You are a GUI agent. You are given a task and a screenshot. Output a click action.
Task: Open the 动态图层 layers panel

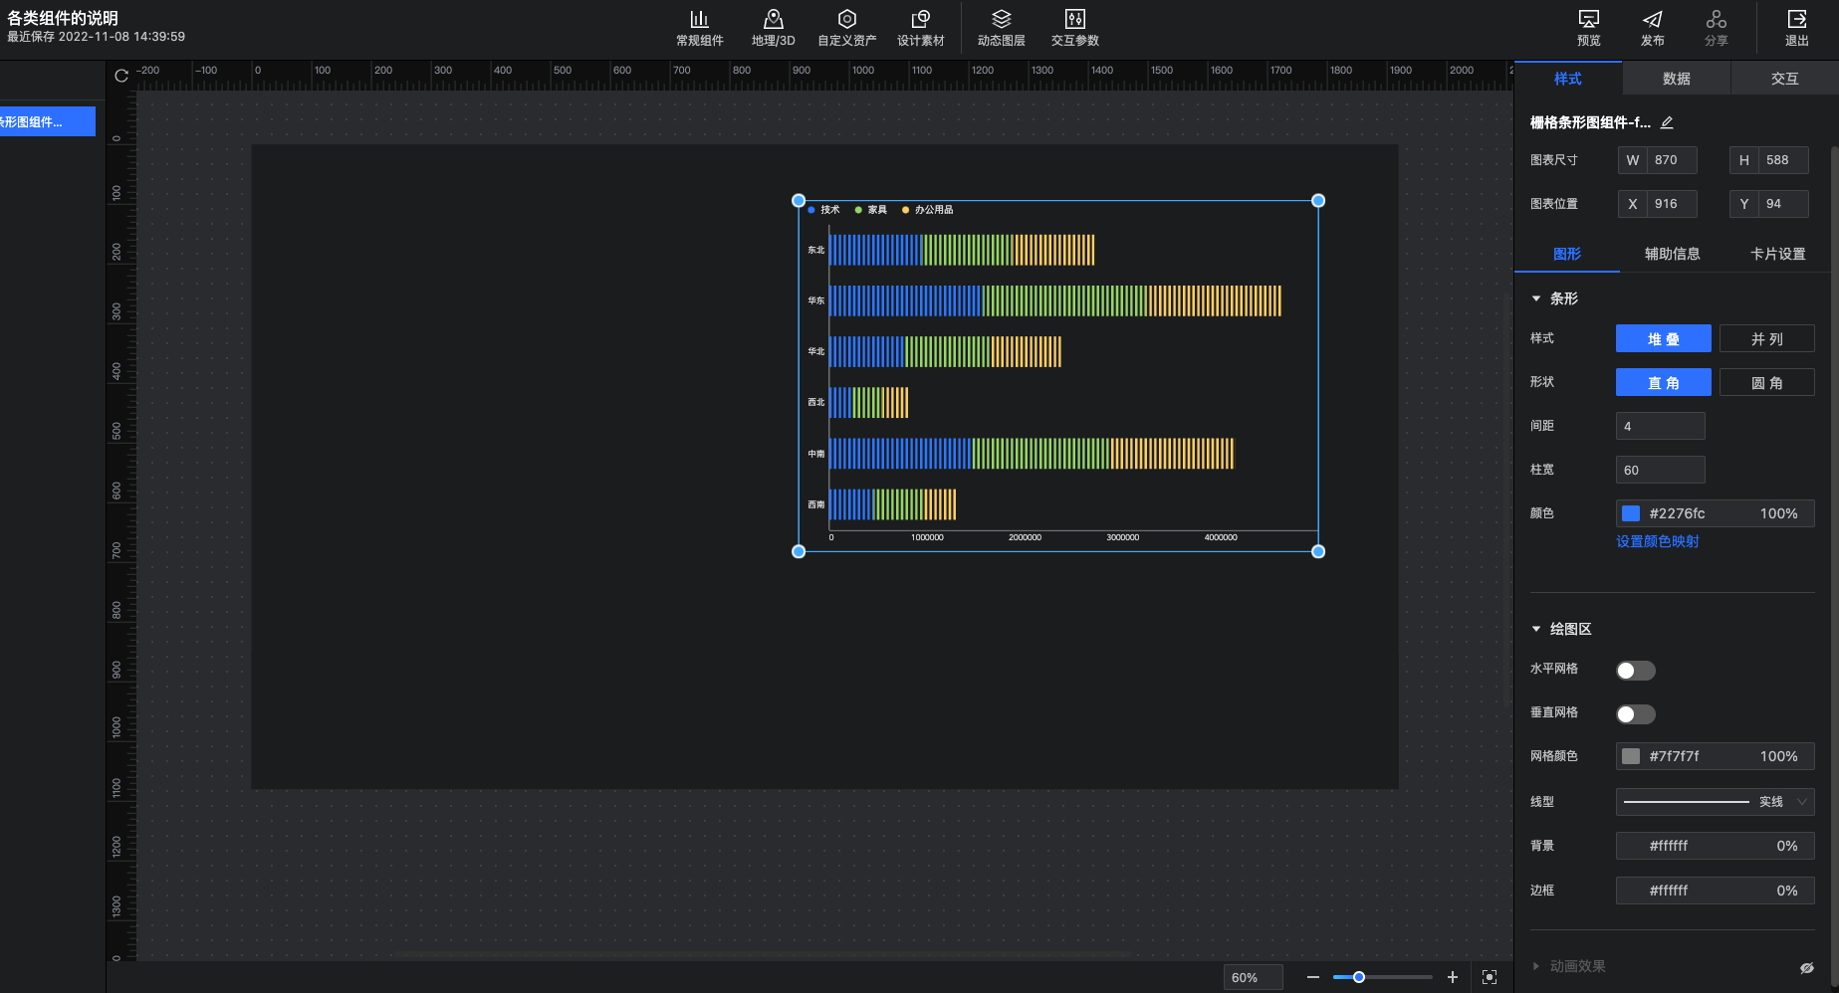point(1001,28)
